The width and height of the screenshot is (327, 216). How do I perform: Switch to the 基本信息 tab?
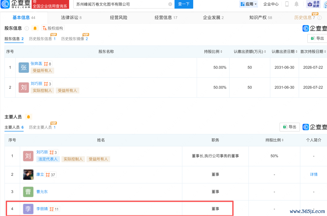click(x=24, y=18)
